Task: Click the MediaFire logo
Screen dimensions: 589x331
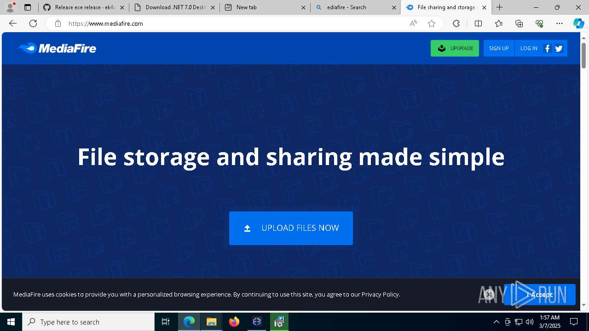Action: tap(57, 48)
